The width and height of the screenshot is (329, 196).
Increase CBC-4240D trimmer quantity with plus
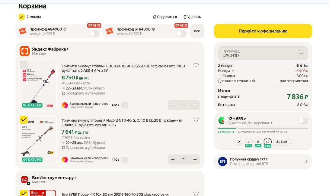[195, 105]
